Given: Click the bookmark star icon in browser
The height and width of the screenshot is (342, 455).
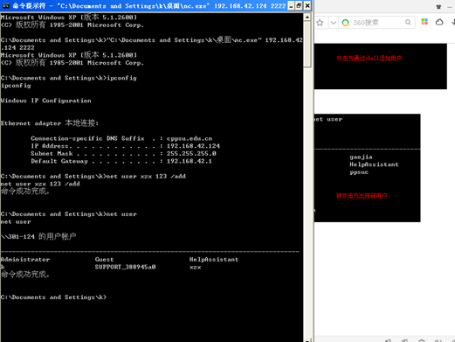Looking at the screenshot, I should click(320, 23).
